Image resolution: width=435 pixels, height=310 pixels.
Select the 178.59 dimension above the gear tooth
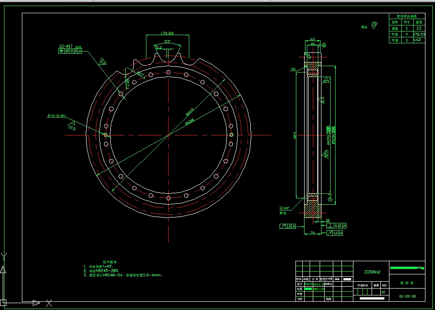167,33
